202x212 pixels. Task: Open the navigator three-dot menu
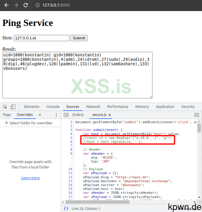[x=56, y=115]
